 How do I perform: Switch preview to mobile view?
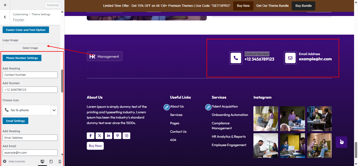coord(59,161)
